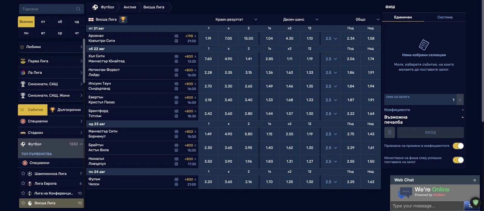Open the pitch tracker icon for Арсенал match
This screenshot has width=484, height=211.
click(176, 36)
